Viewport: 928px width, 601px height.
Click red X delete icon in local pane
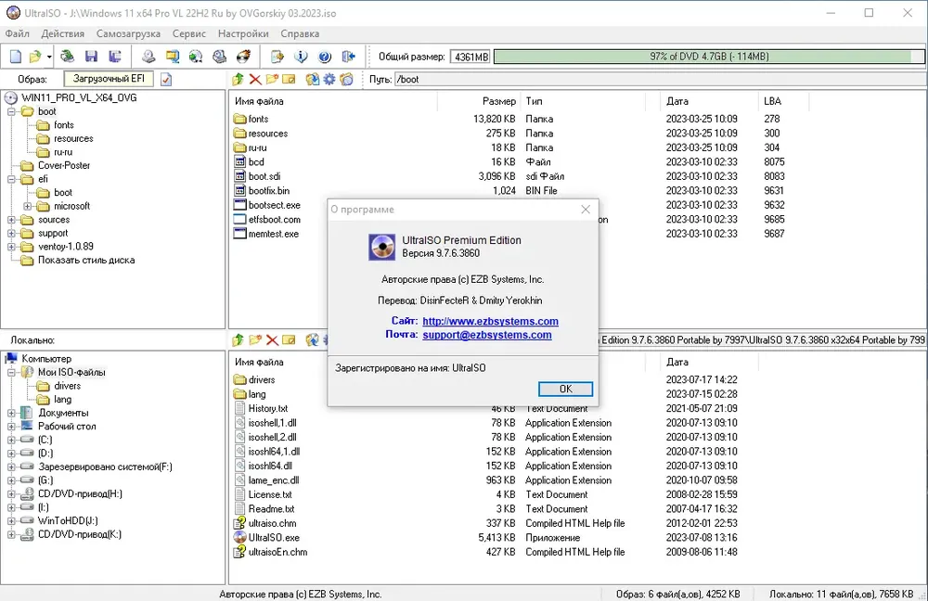point(272,340)
